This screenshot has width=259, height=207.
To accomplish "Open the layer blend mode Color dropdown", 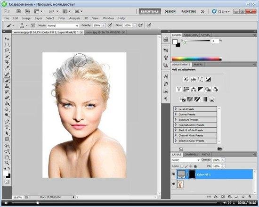I will (186, 160).
